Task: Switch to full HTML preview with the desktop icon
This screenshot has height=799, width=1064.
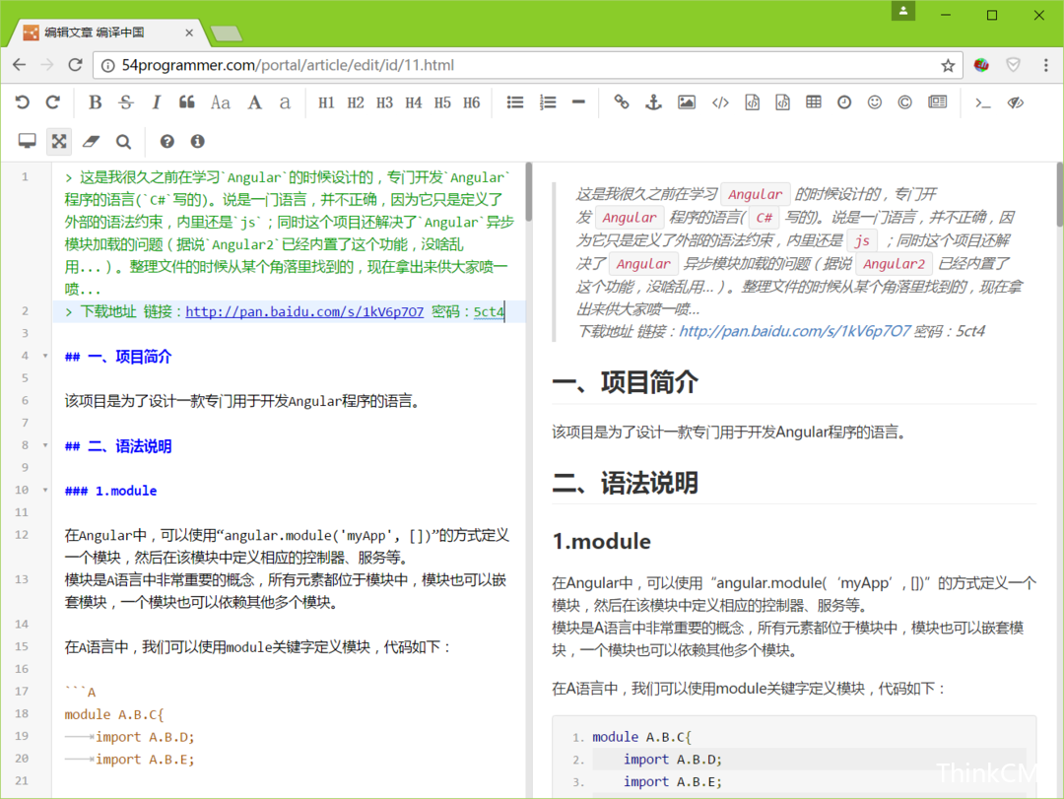Action: tap(28, 141)
